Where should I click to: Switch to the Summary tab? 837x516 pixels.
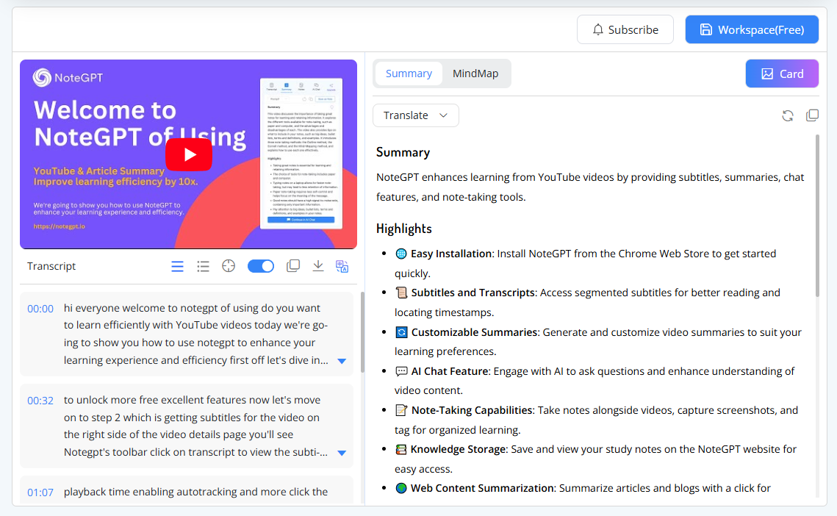[x=409, y=74]
